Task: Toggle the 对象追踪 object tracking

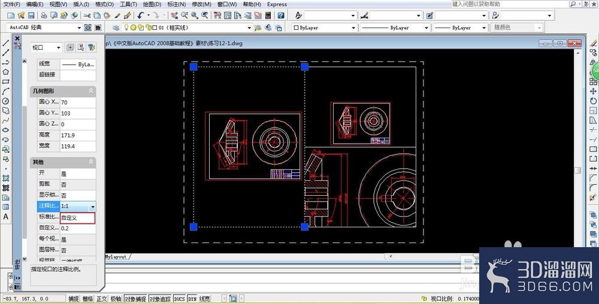Action: [x=160, y=299]
